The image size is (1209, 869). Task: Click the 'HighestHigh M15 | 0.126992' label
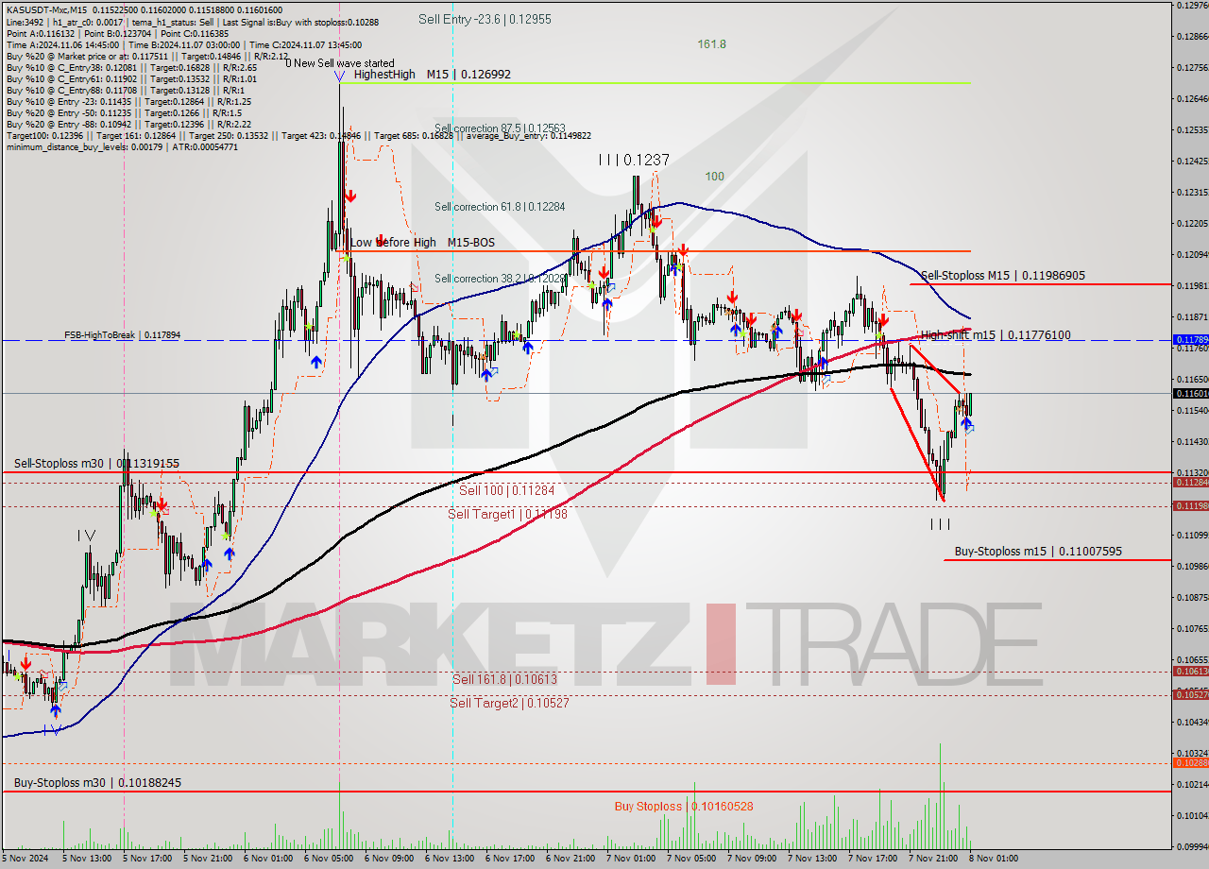coord(432,74)
